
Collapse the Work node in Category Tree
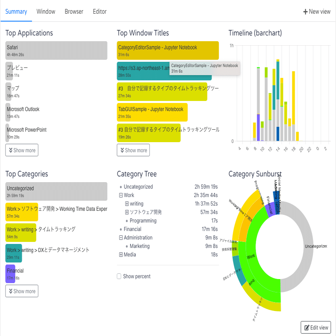(x=121, y=195)
